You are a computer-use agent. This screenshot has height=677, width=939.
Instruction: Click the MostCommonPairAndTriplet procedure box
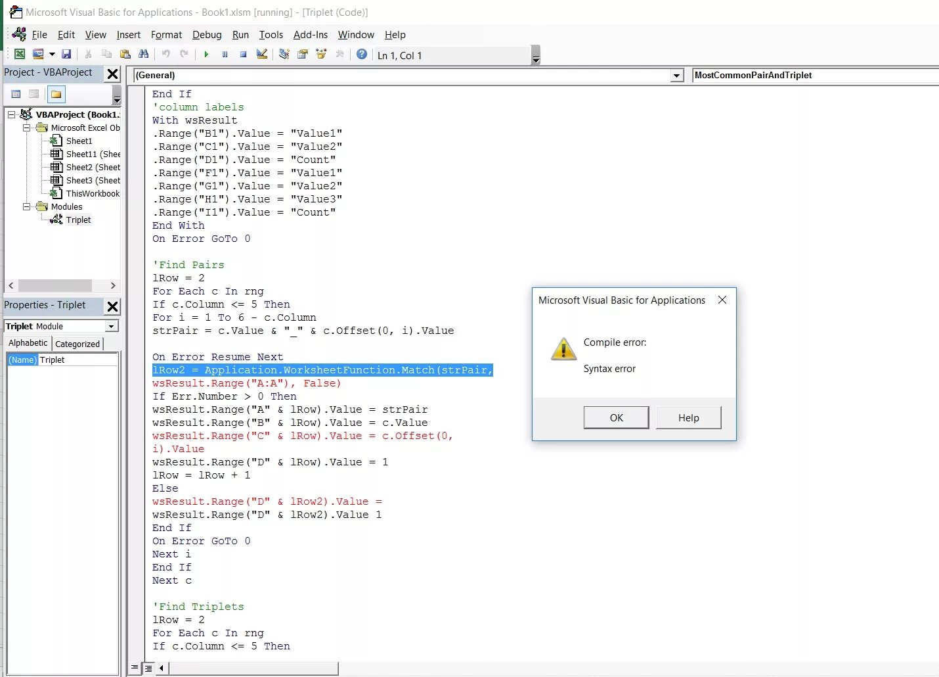pos(815,76)
